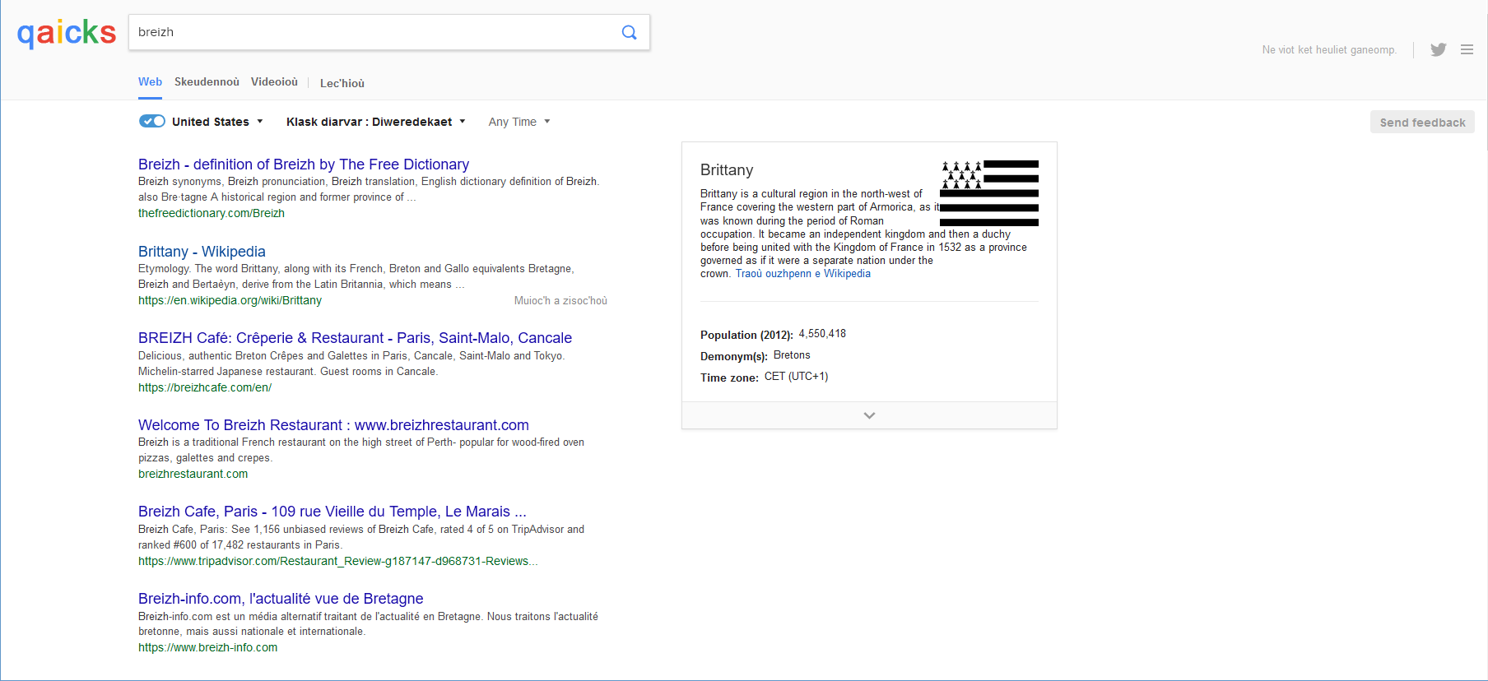Click the https://breizhcafe.com/en/ URL
This screenshot has height=681, width=1488.
click(x=205, y=387)
